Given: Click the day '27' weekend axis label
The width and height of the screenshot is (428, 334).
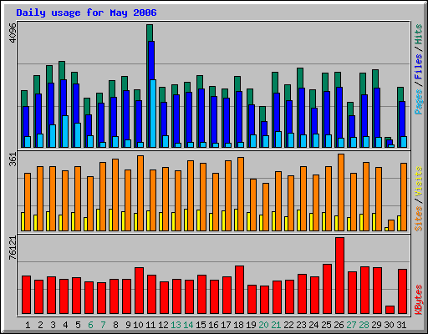Looking at the screenshot, I should [351, 325].
